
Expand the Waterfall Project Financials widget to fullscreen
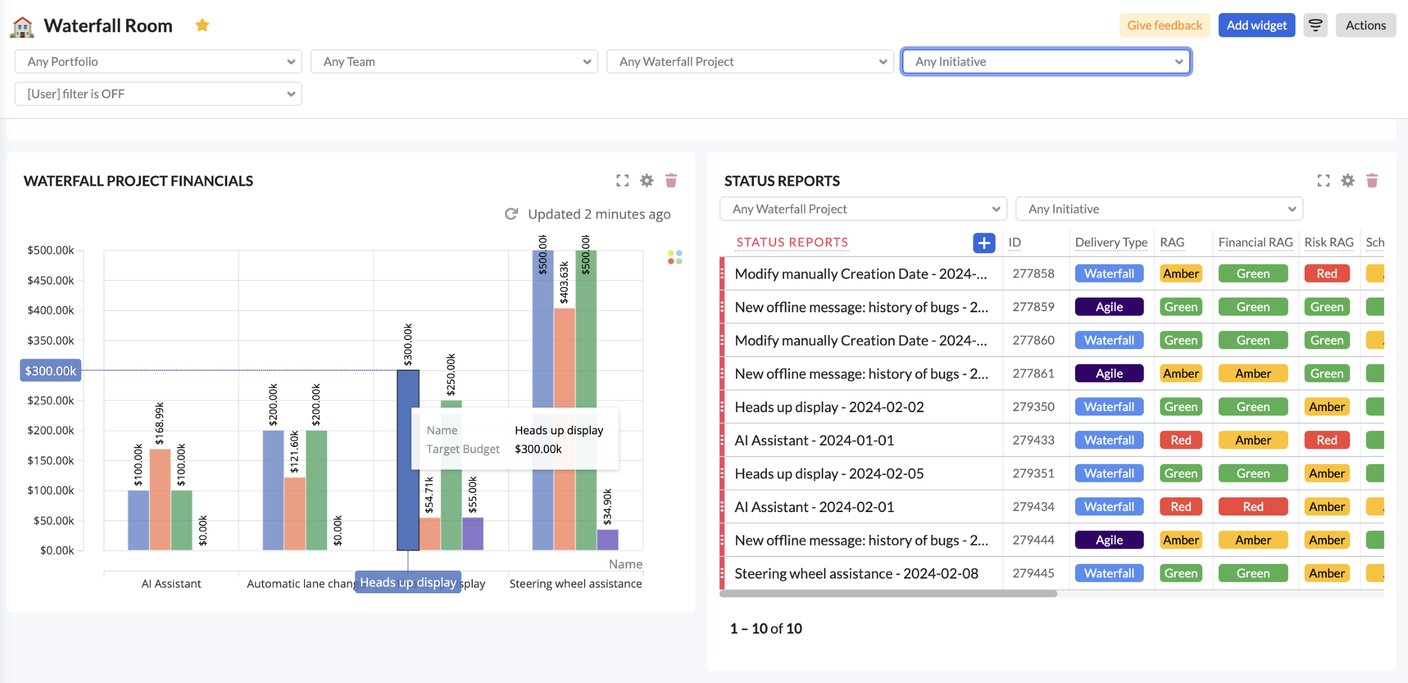623,181
